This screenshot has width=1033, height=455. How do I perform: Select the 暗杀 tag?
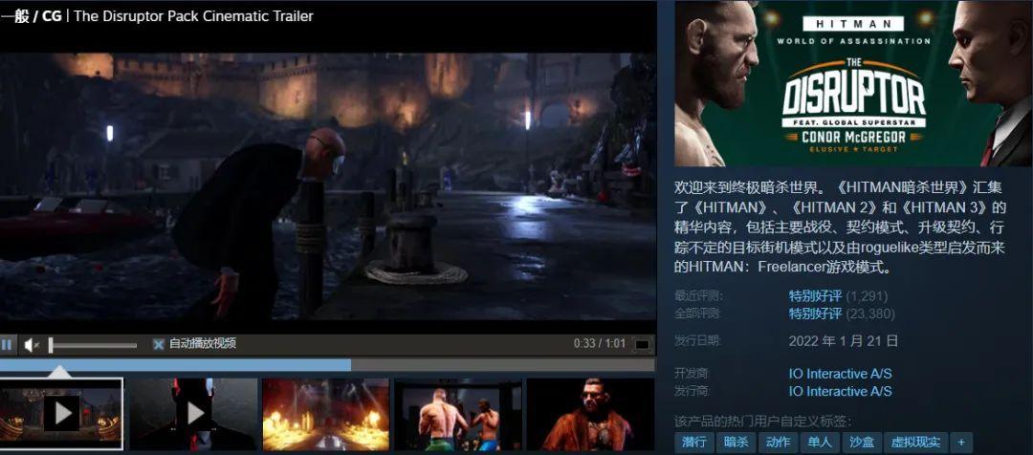pyautogui.click(x=736, y=442)
